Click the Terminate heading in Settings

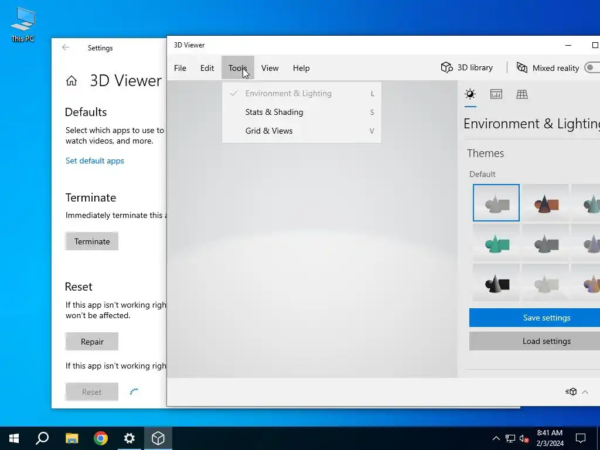91,197
